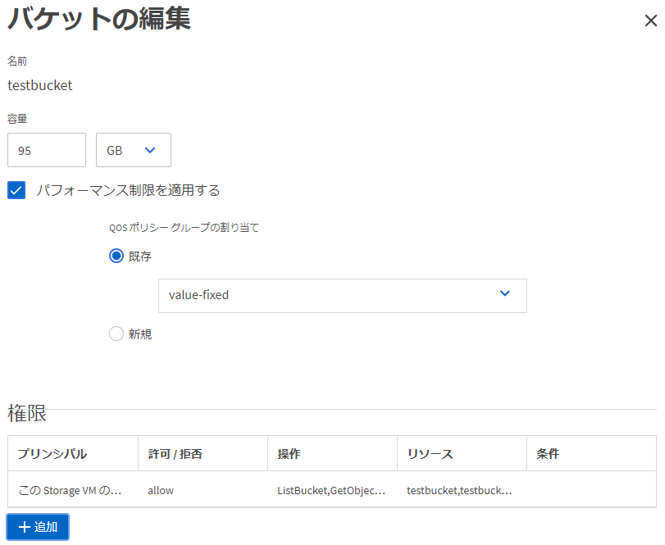The image size is (665, 545).
Task: Click the ListBucket,GetObjec… cell
Action: [333, 490]
